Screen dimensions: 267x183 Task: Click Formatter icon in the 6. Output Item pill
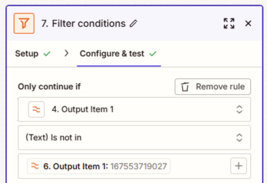[35, 166]
